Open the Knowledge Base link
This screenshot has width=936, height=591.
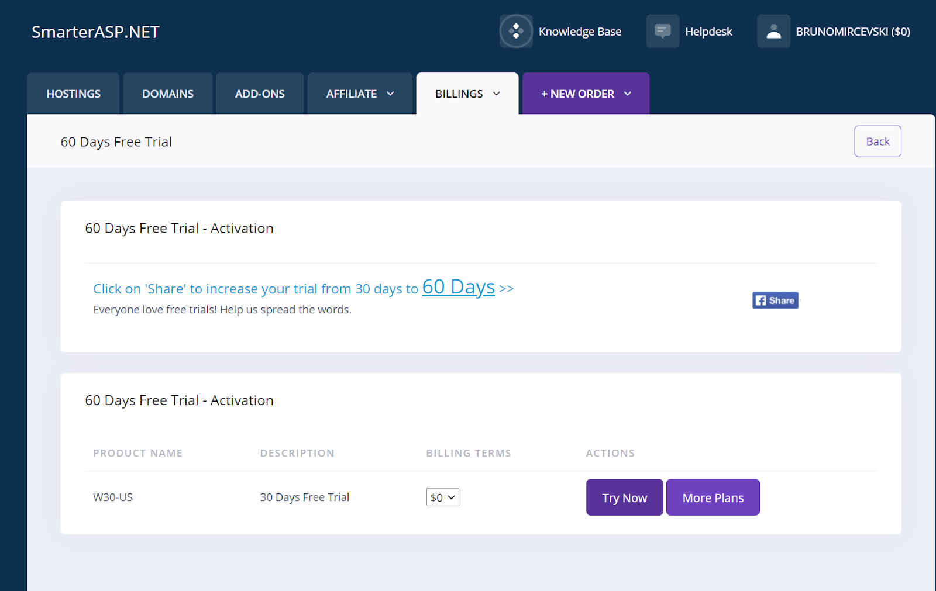pos(580,32)
